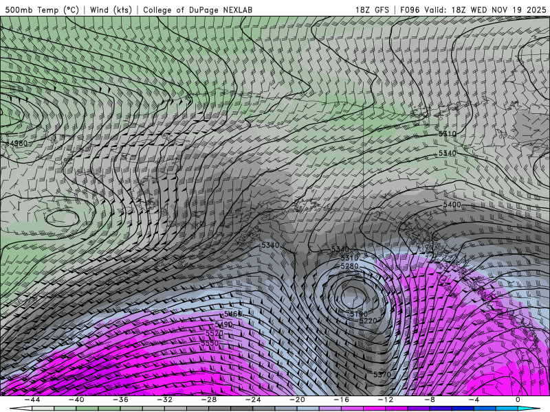Click the -44 colorbar tick label
Viewport: 550px width, 412px height.
point(32,400)
